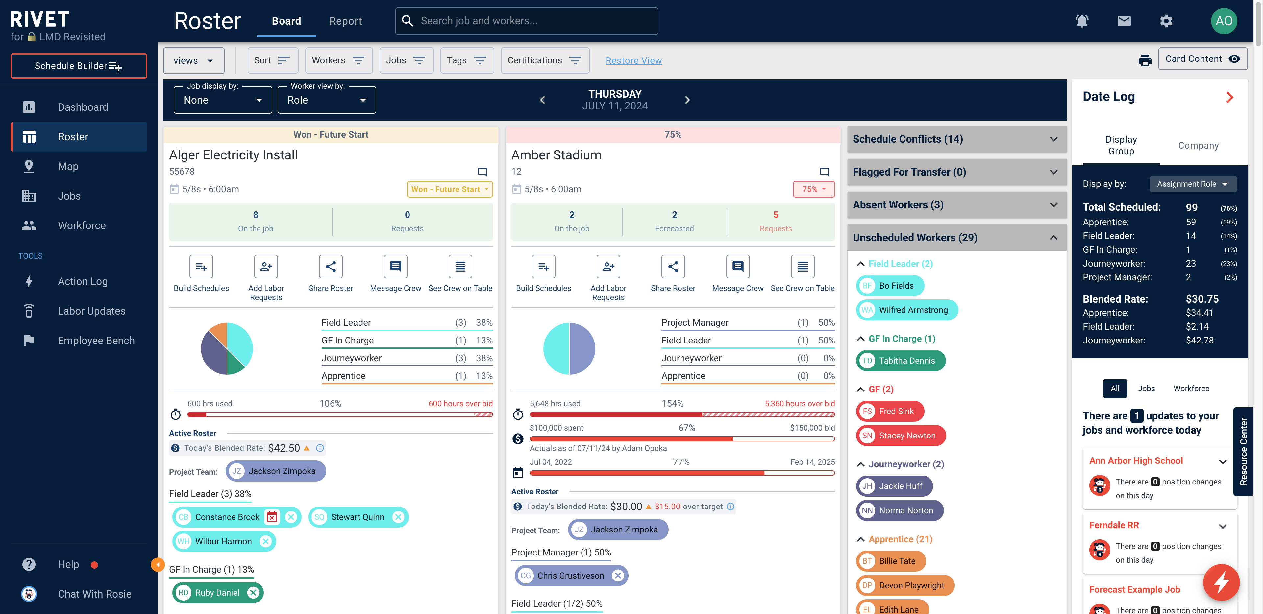The image size is (1263, 614).
Task: Open the views dropdown
Action: [x=194, y=60]
